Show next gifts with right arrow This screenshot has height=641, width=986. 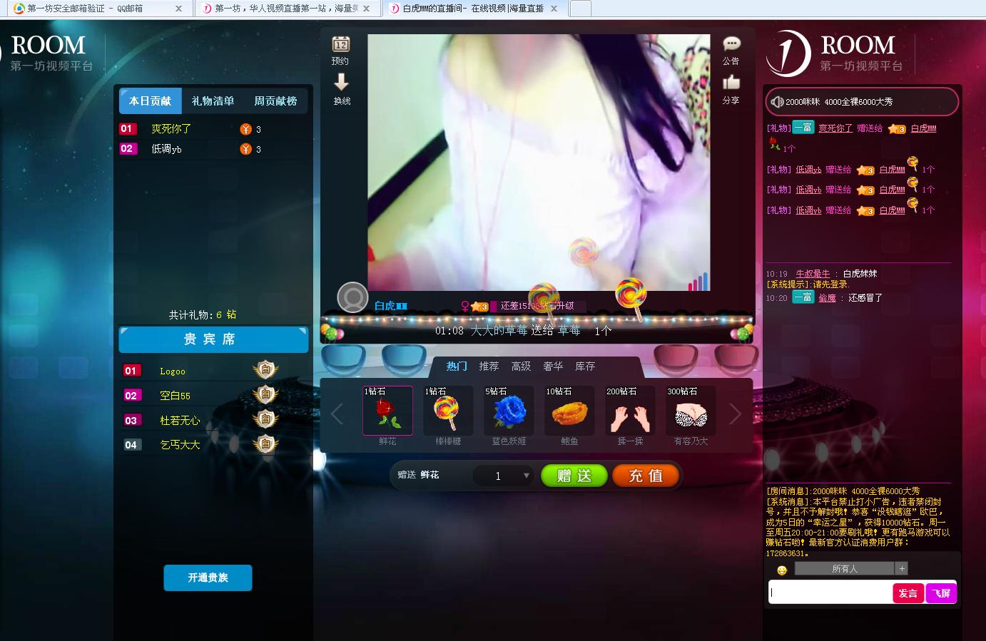coord(736,414)
